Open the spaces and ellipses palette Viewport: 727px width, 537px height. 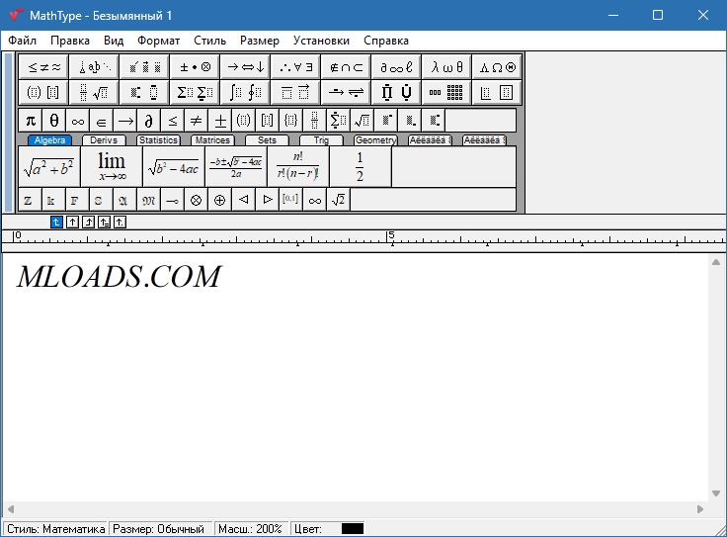tap(95, 67)
